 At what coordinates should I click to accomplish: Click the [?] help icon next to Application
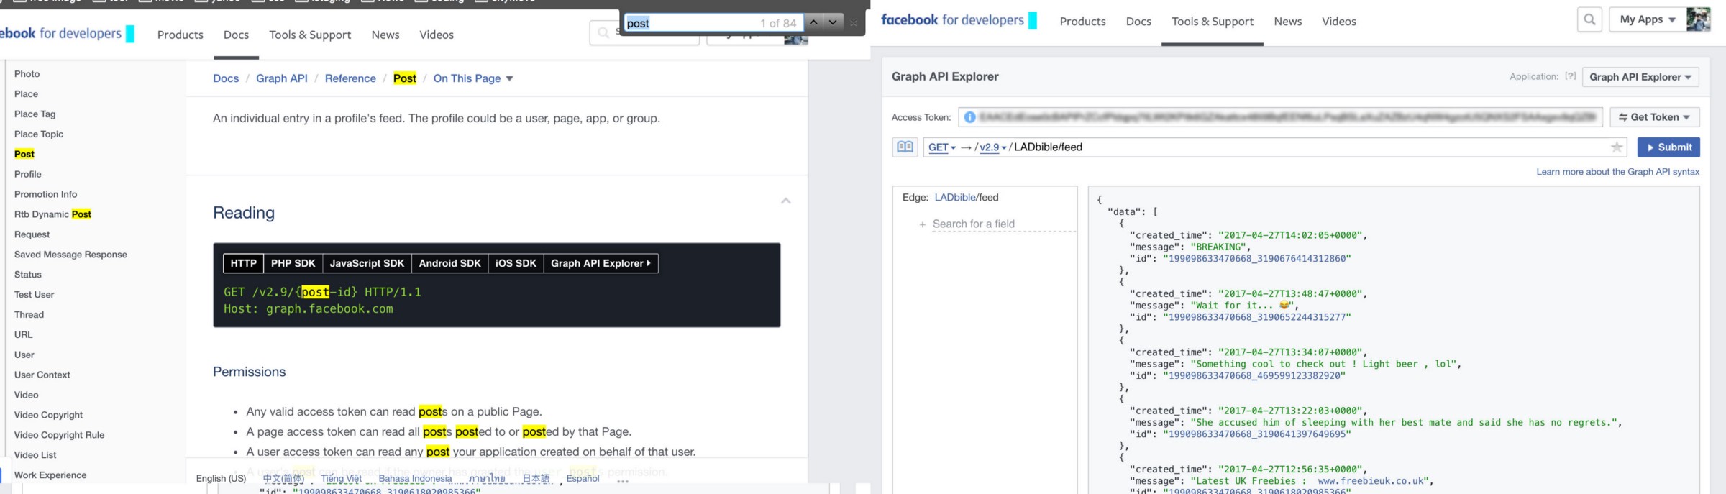[1571, 76]
